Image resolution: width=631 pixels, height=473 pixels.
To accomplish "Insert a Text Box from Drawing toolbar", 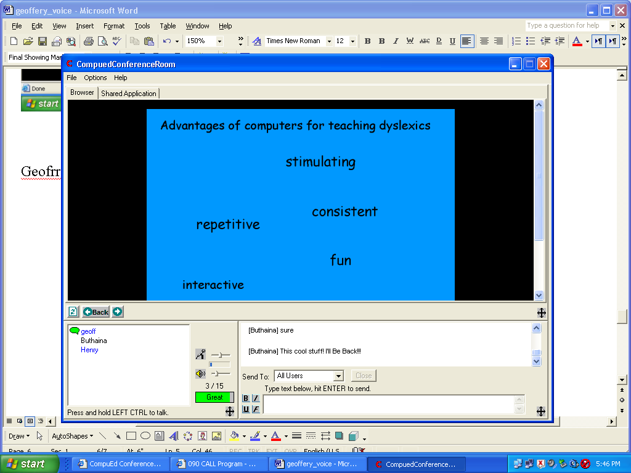I will pos(160,436).
